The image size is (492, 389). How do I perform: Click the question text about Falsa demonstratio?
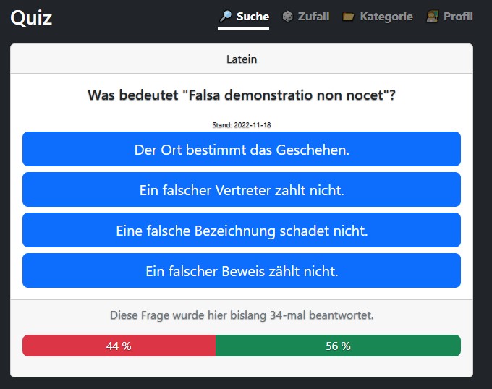[242, 95]
